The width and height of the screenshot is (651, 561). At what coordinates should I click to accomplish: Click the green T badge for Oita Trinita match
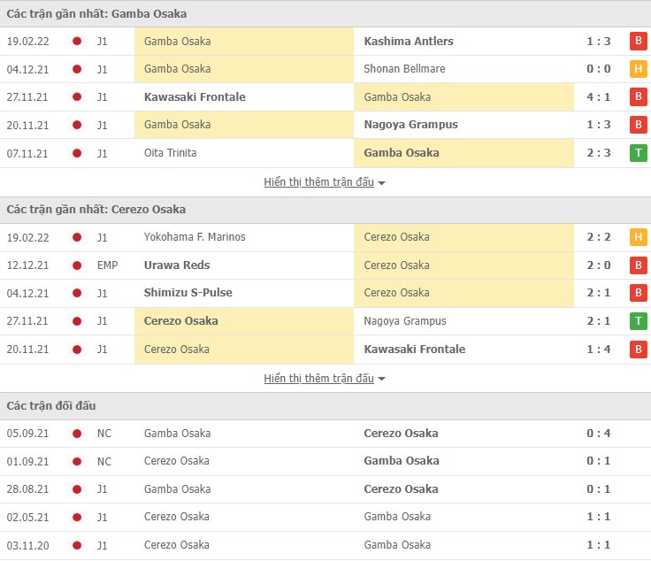[x=637, y=153]
